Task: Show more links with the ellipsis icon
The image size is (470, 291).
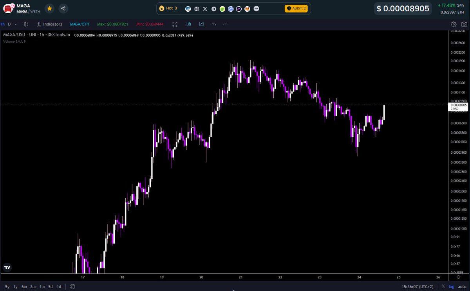Action: [x=256, y=9]
